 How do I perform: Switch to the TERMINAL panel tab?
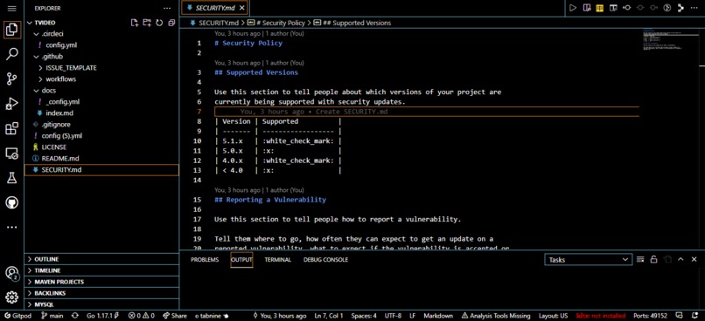coord(277,260)
